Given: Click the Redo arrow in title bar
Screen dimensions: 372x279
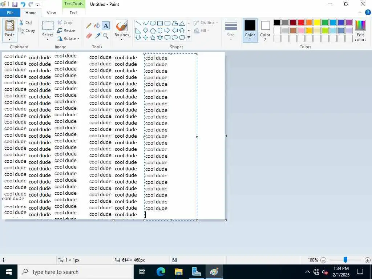Looking at the screenshot, I should (31, 4).
